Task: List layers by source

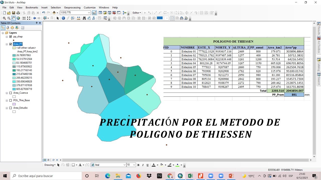Action: [8, 28]
